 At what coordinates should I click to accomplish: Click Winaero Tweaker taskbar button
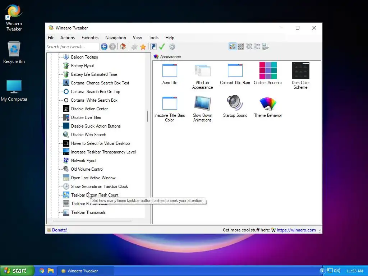tap(86, 271)
